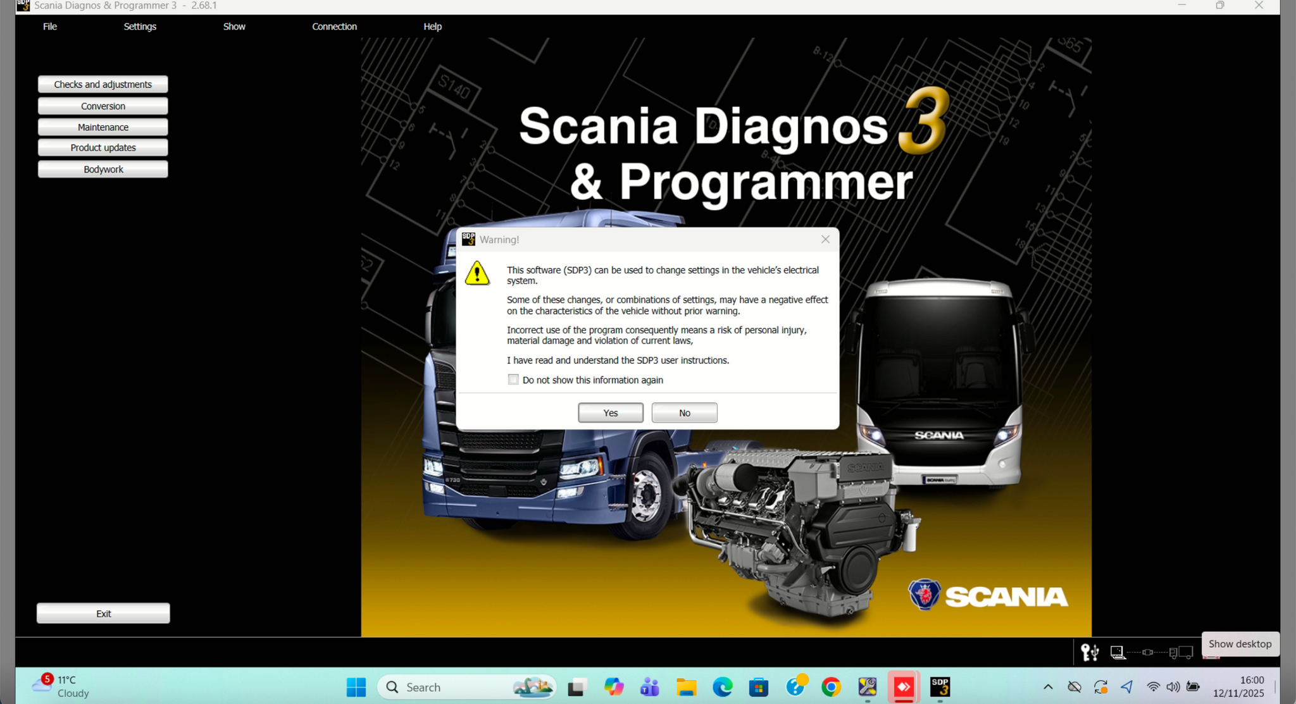Close the Warning dialog with X
The image size is (1296, 704).
click(x=825, y=239)
